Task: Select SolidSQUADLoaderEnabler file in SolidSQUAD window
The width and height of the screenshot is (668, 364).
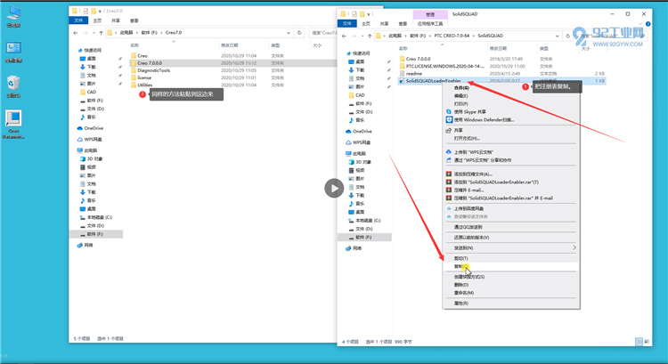Action: coord(433,80)
